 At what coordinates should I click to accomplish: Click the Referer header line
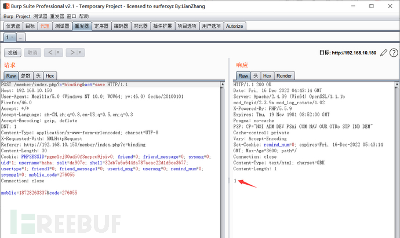point(73,145)
